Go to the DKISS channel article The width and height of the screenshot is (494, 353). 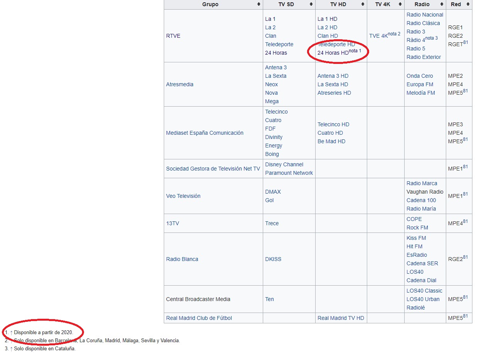273,259
